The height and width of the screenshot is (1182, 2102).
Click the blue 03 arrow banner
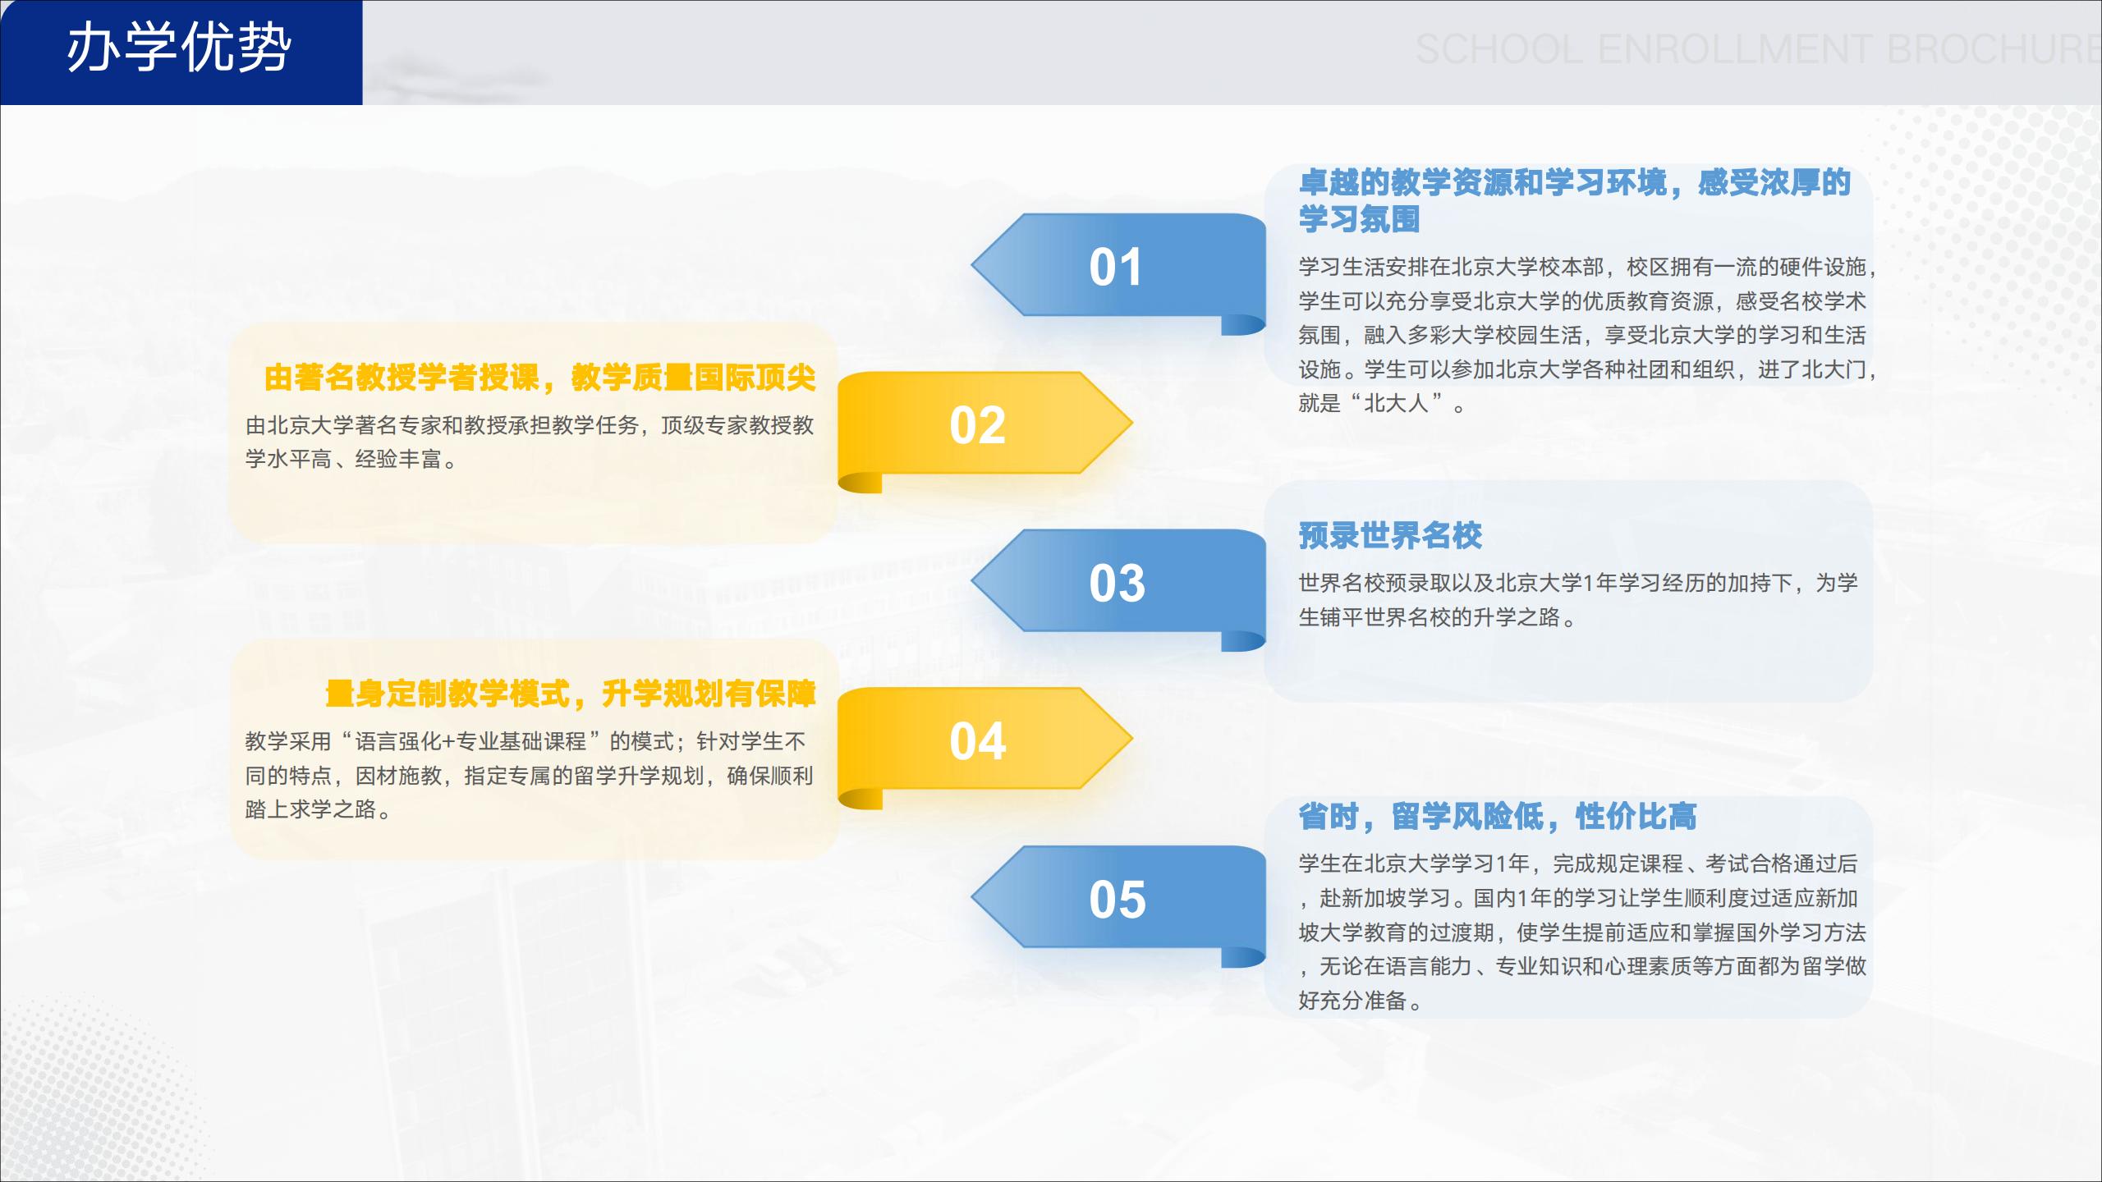pyautogui.click(x=1118, y=589)
